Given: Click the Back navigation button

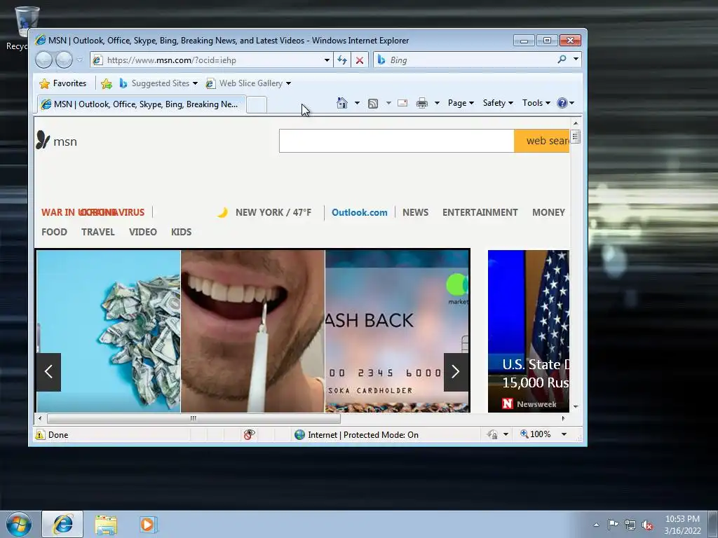Looking at the screenshot, I should pyautogui.click(x=43, y=60).
